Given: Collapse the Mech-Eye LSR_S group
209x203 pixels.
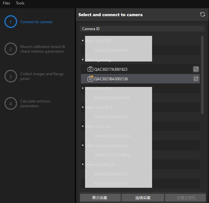Looking at the screenshot, I should [83, 107].
